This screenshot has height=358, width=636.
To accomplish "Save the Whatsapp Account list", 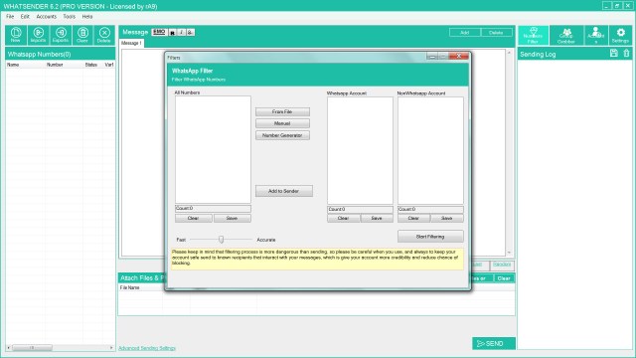I will click(377, 219).
